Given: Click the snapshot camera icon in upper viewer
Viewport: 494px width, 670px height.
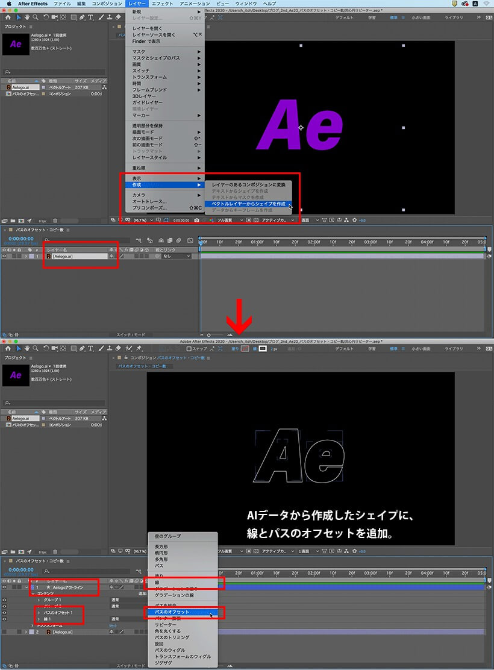Looking at the screenshot, I should coord(196,220).
